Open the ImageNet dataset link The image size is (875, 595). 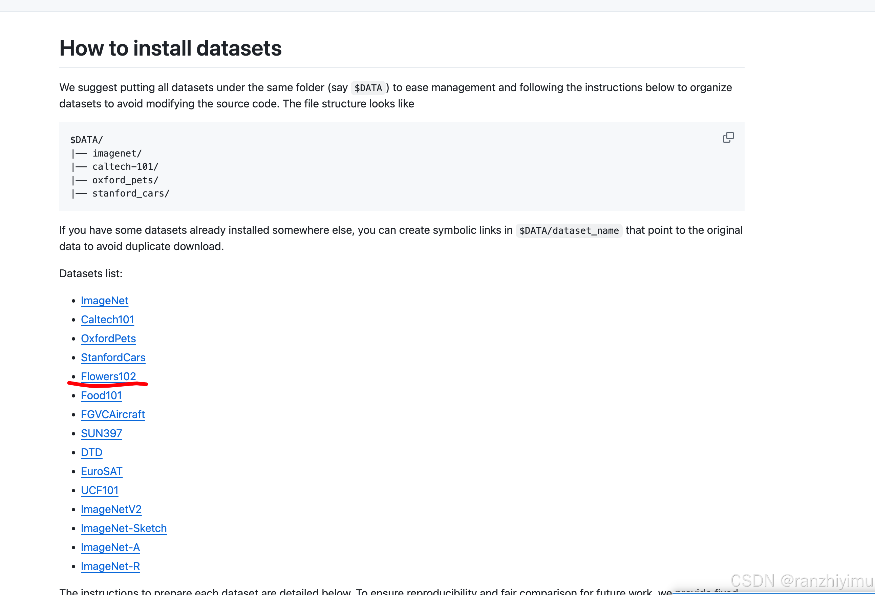click(x=104, y=301)
